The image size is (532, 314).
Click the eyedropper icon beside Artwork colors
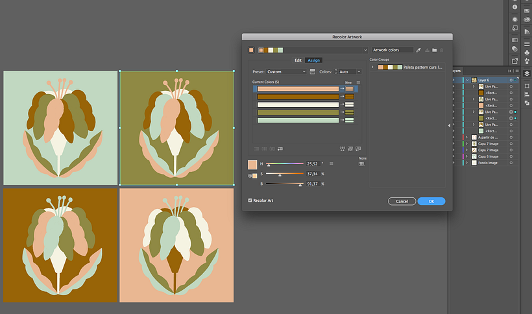point(419,50)
